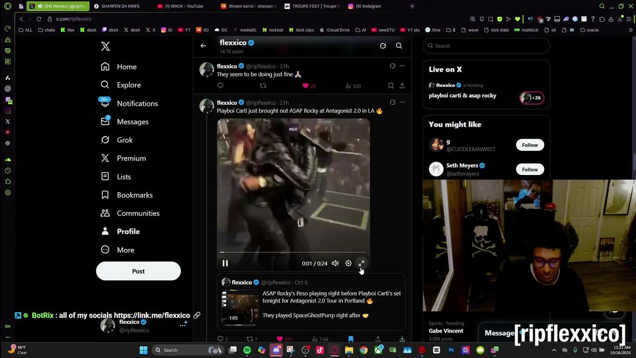Open more options on 'doing just fine' post

(402, 66)
